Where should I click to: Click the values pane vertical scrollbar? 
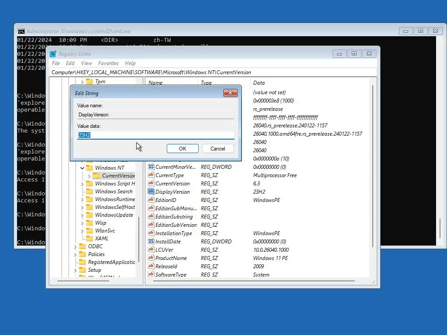(373, 166)
